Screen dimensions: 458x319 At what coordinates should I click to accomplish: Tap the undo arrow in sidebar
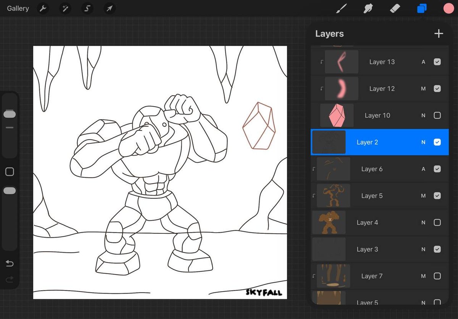point(10,264)
